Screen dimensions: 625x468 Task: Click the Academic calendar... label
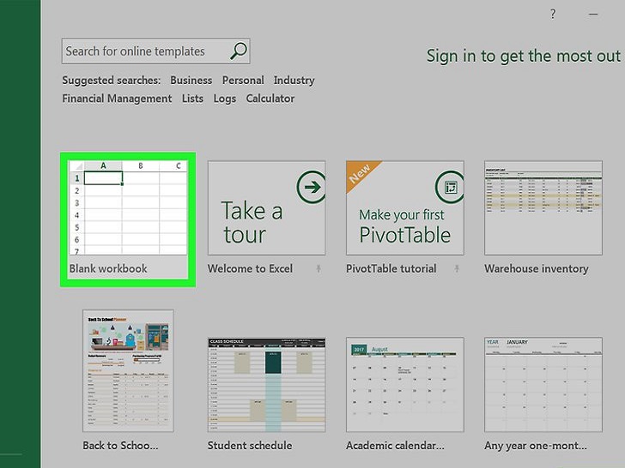pyautogui.click(x=395, y=446)
